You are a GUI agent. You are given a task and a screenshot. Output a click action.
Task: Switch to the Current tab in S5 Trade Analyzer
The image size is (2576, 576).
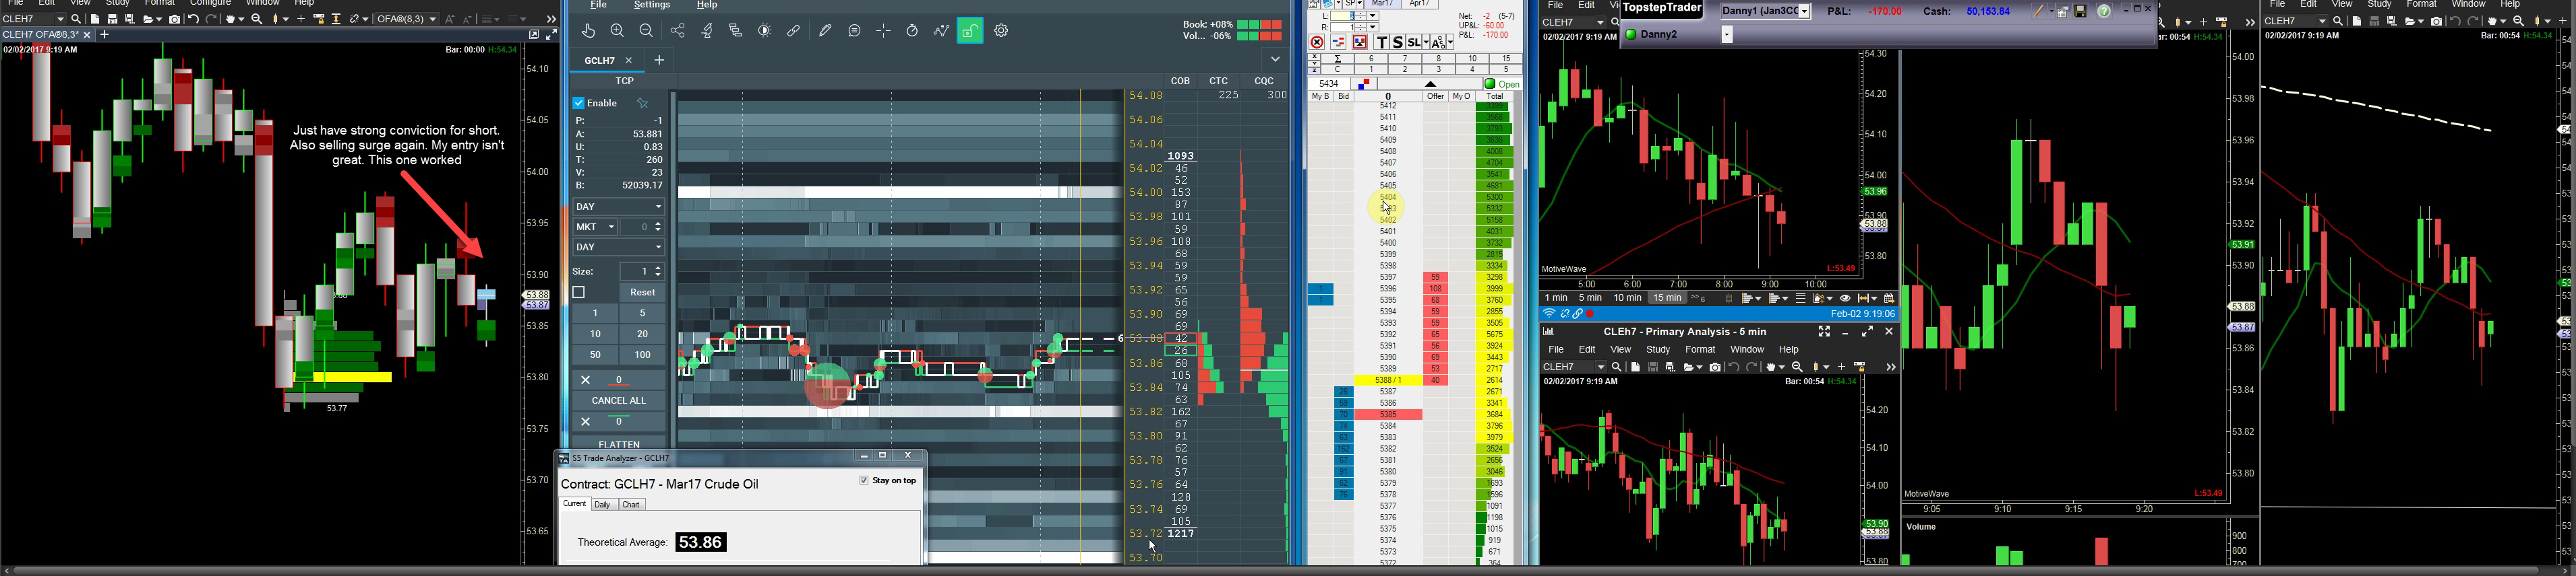click(575, 504)
